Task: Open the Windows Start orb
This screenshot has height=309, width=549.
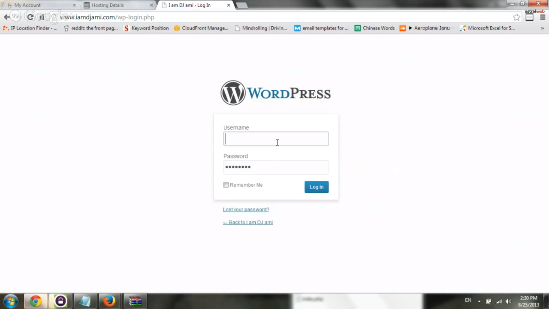Action: point(11,301)
